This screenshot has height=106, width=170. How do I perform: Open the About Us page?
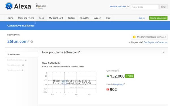(84, 18)
